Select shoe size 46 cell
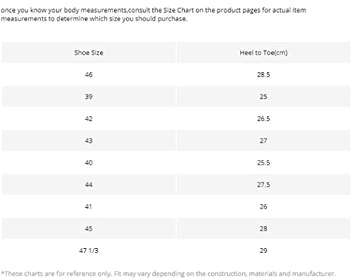This screenshot has width=354, height=280. tap(88, 75)
